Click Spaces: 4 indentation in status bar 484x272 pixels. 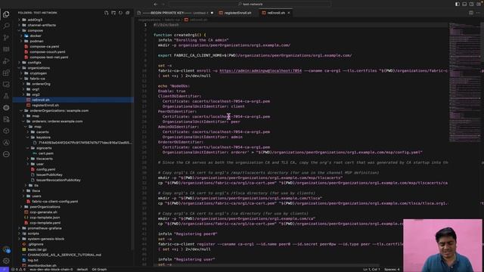click(392, 270)
